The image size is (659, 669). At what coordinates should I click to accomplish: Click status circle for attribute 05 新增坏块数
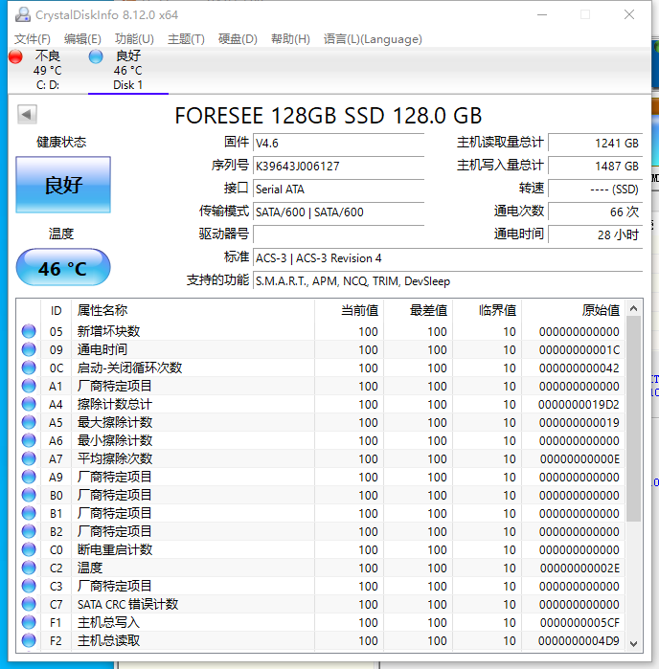29,331
